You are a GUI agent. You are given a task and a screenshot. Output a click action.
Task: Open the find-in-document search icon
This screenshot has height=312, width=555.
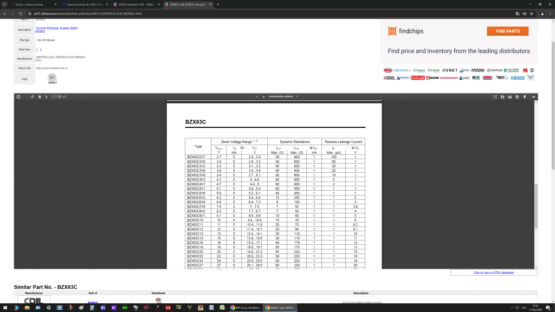(32, 96)
